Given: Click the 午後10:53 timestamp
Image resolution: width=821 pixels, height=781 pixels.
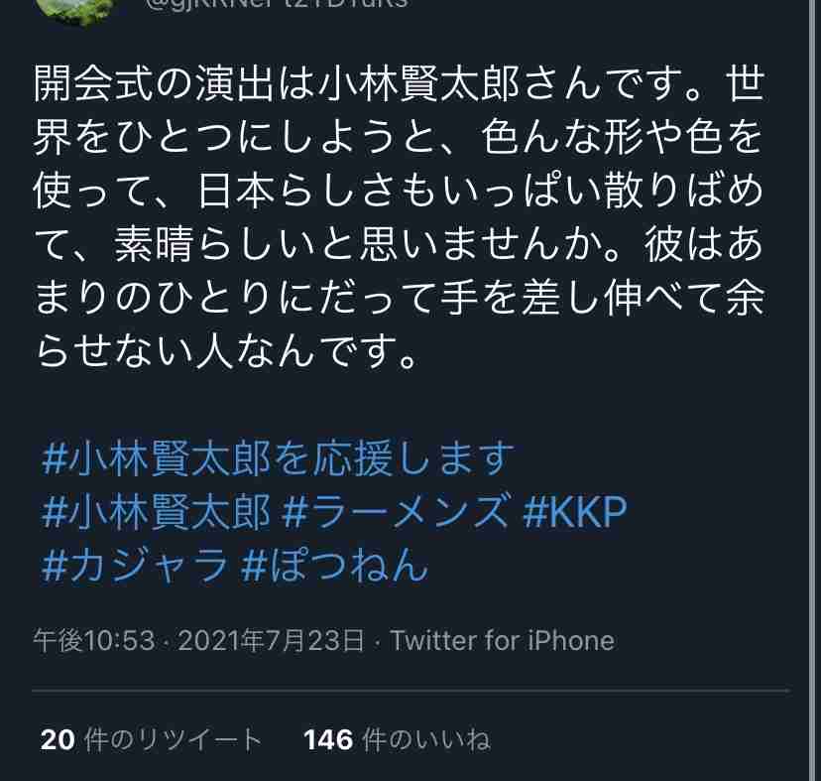Looking at the screenshot, I should [x=94, y=640].
